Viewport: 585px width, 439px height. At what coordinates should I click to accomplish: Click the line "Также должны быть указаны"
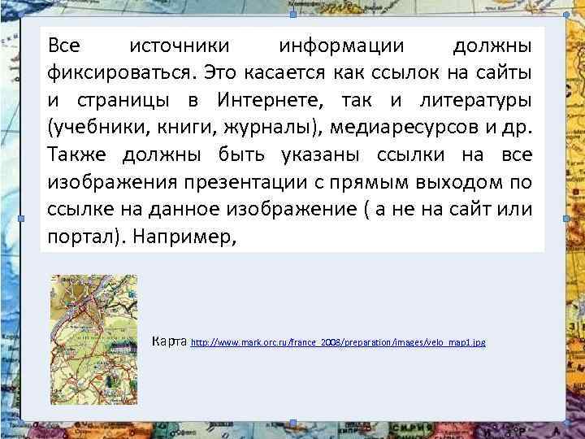289,154
